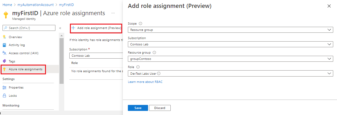Collapse the sidebar with the double chevron
This screenshot has width=337, height=115.
point(60,28)
